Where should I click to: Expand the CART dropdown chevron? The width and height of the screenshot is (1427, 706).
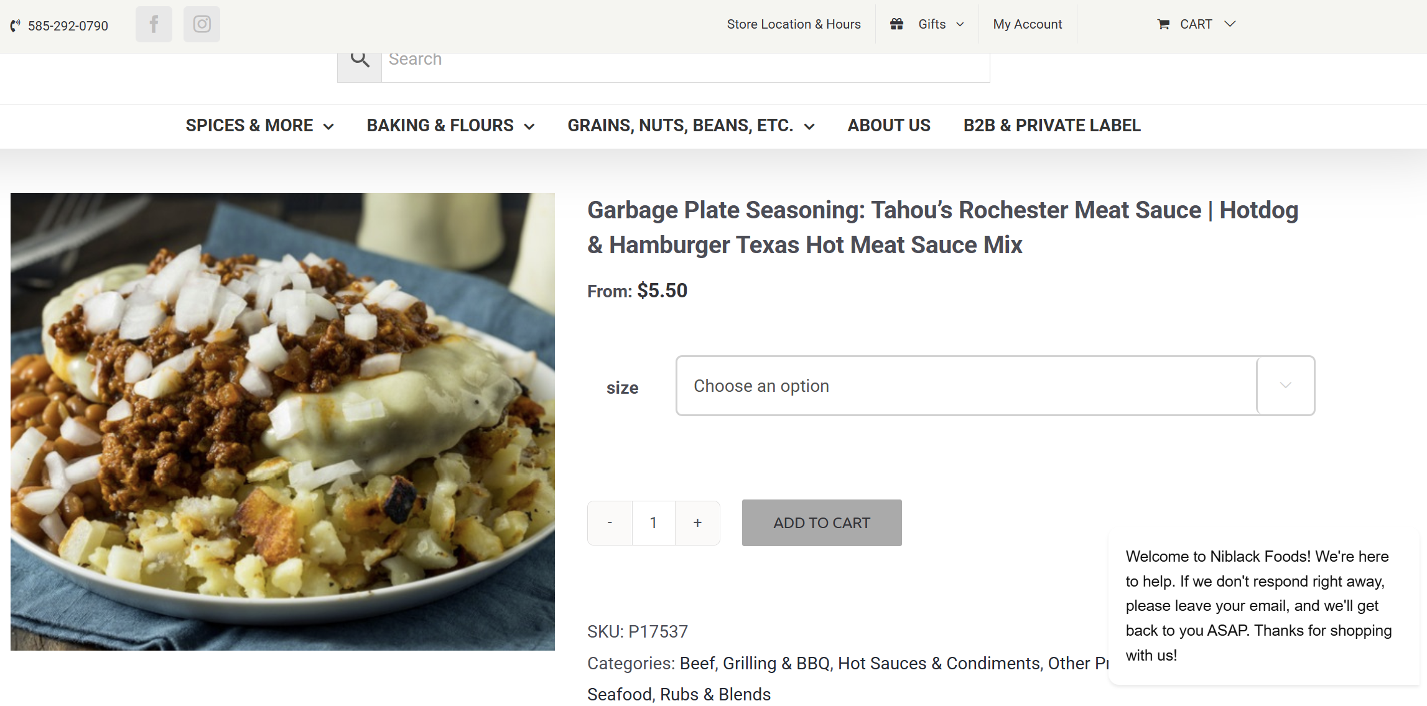1230,24
